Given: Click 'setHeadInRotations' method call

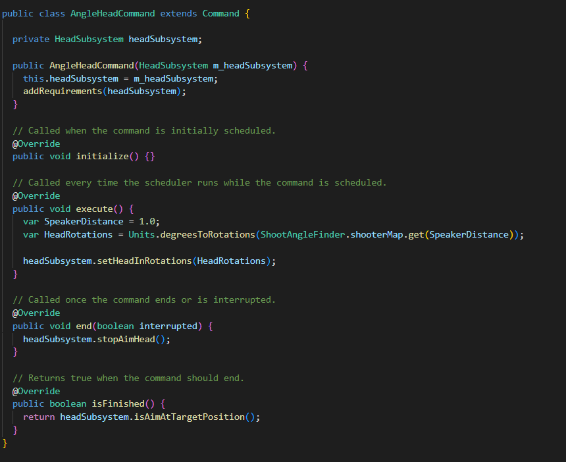Looking at the screenshot, I should pyautogui.click(x=144, y=261).
